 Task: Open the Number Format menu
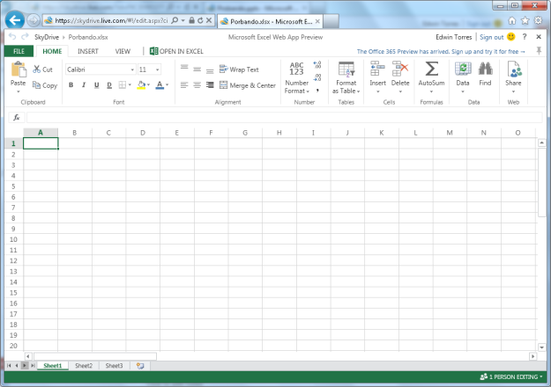(x=296, y=77)
